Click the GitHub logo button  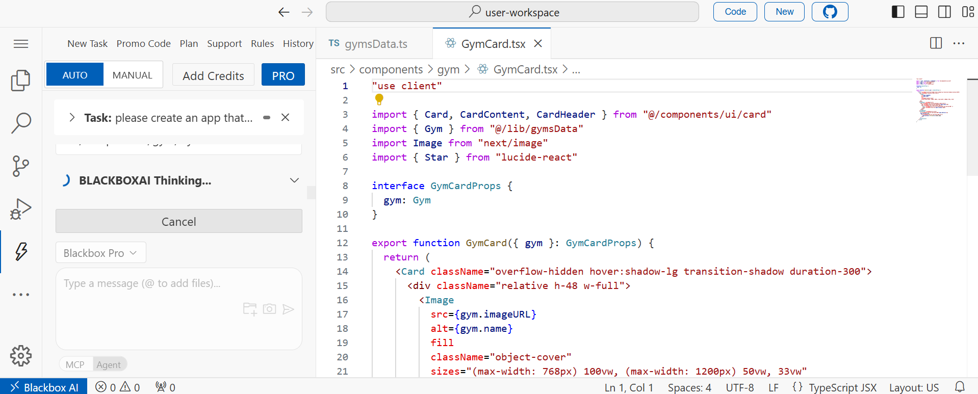(830, 12)
